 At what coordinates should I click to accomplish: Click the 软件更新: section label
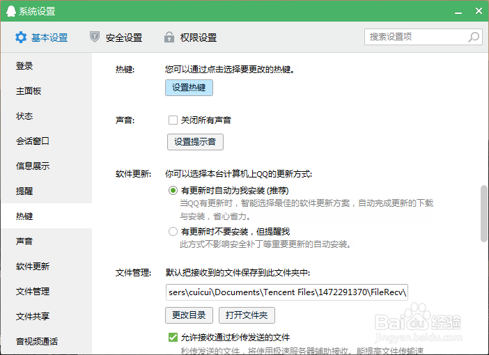pyautogui.click(x=134, y=173)
